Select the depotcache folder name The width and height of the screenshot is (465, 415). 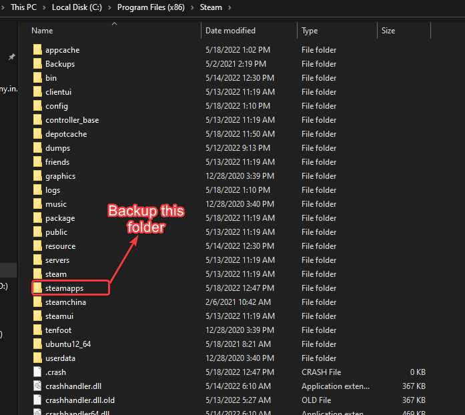[x=66, y=134]
